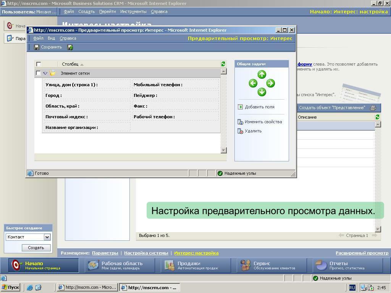Open Internet Explorer from the quick launch bar
This screenshot has width=391, height=293.
[30, 288]
